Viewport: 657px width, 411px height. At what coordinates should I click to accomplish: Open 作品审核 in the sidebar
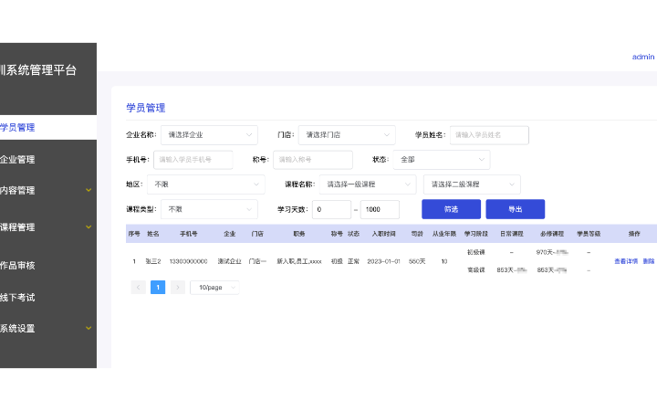(17, 266)
